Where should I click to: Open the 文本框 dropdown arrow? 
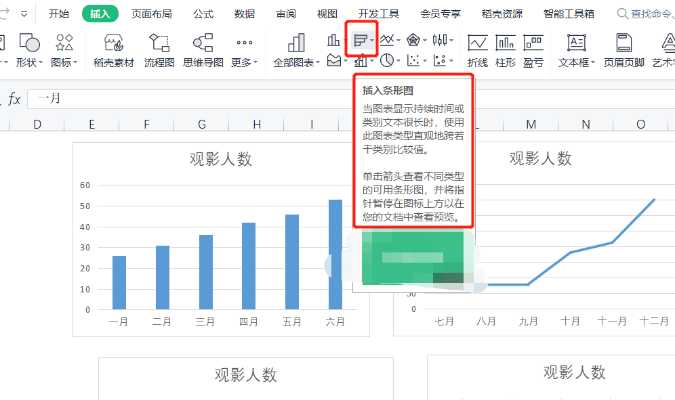pyautogui.click(x=593, y=62)
